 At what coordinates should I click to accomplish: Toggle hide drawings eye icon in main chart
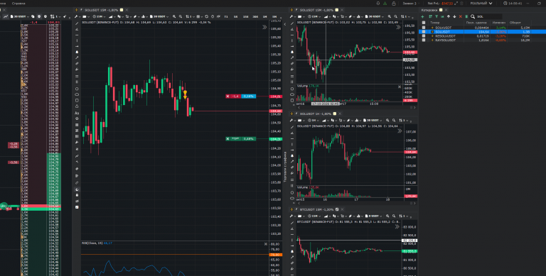pos(77,201)
